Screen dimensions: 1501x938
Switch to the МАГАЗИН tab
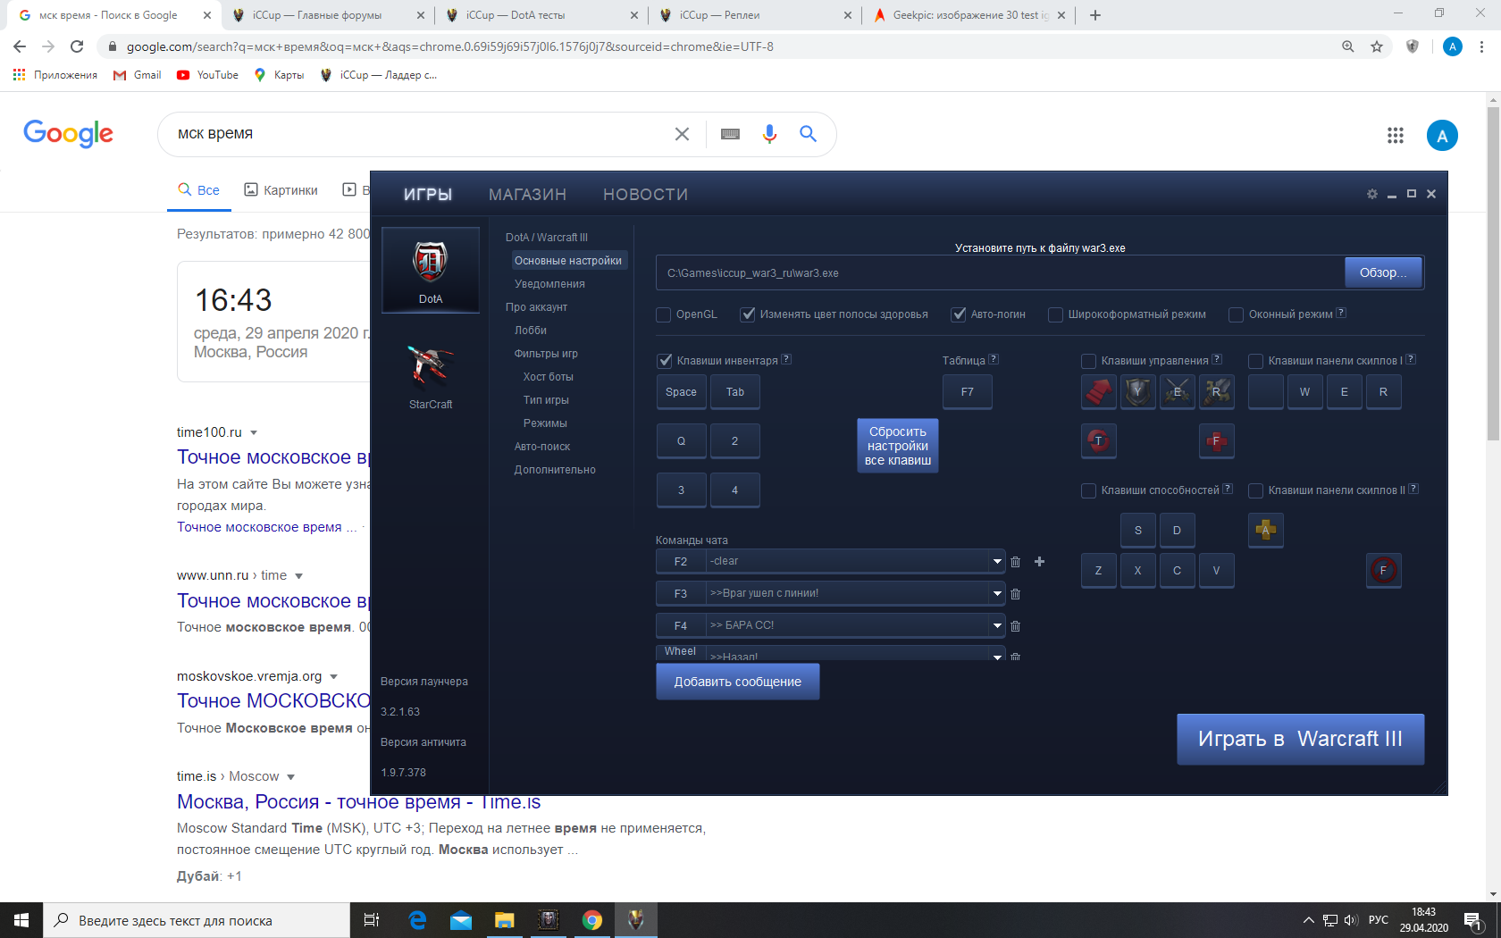[x=527, y=195]
